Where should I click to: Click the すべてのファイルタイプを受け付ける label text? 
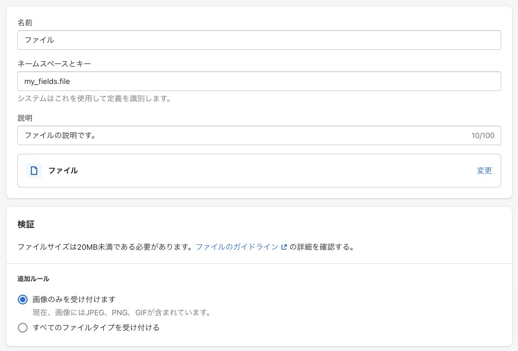pos(96,328)
